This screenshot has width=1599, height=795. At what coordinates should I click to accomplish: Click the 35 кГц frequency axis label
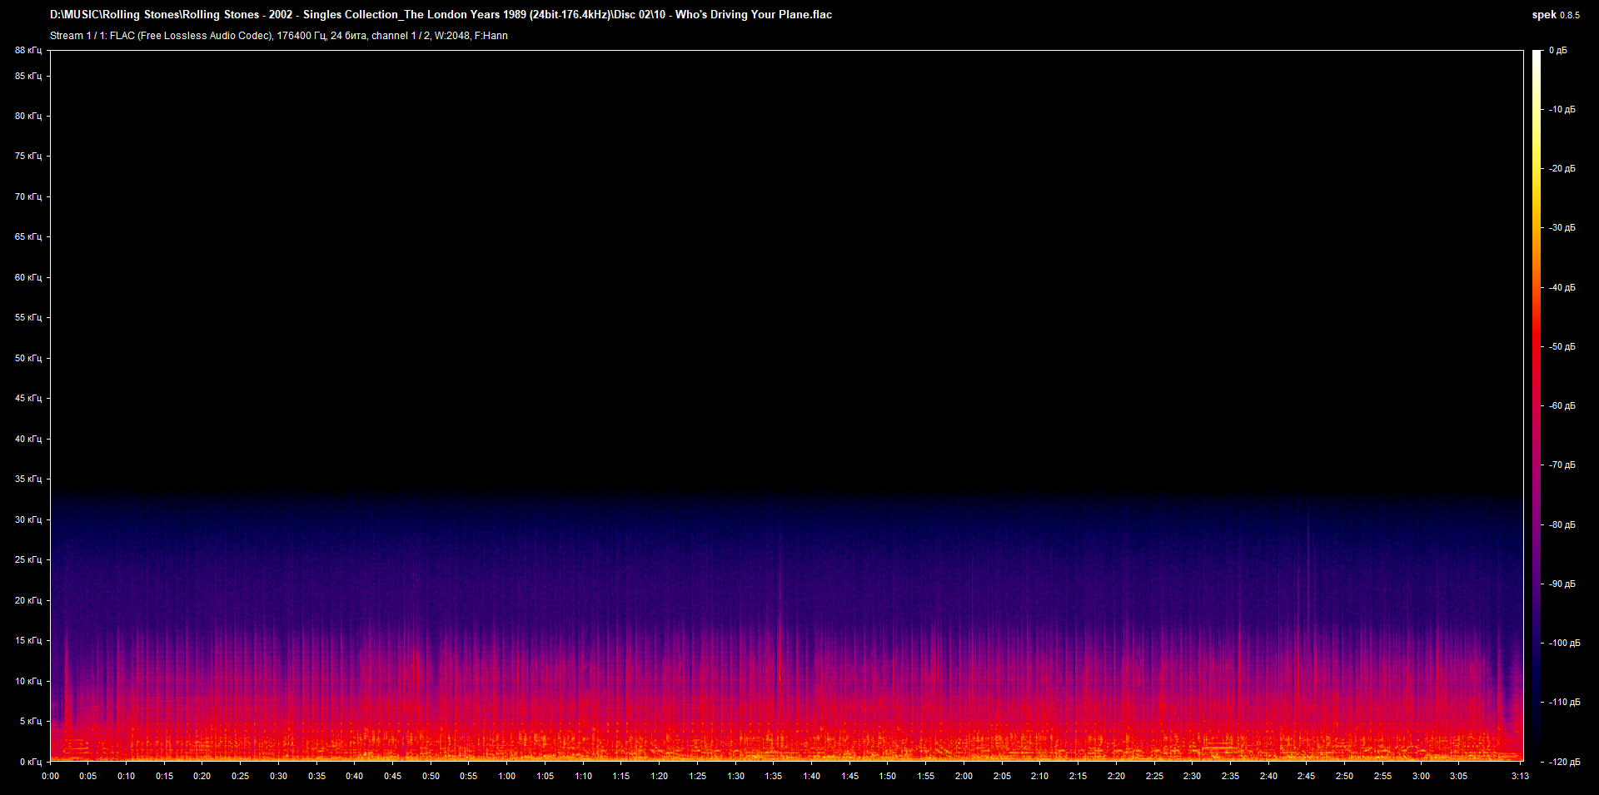coord(28,479)
